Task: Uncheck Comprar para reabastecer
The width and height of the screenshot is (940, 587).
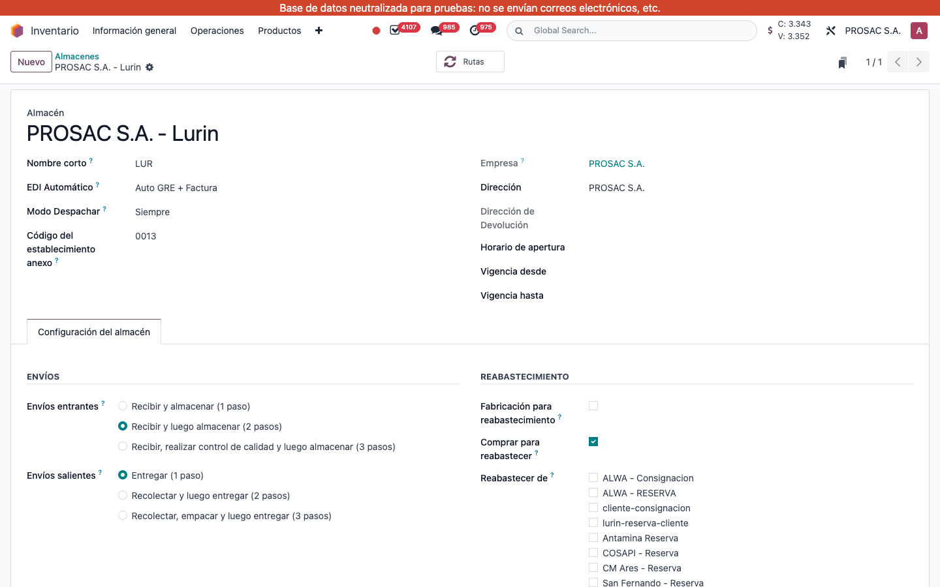Action: coord(593,442)
